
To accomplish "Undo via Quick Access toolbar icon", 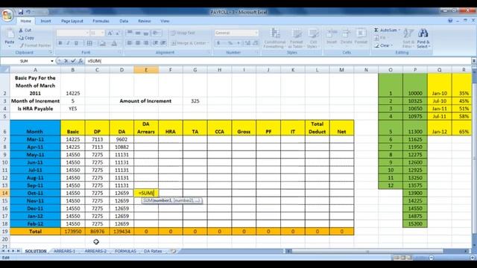I will point(28,12).
